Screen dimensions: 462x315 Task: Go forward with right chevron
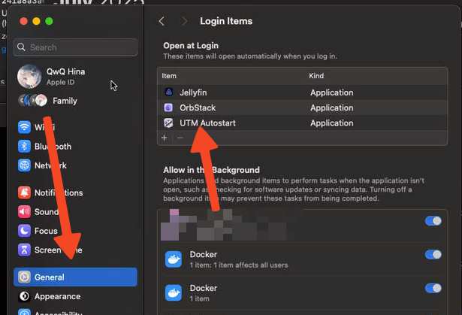point(184,21)
